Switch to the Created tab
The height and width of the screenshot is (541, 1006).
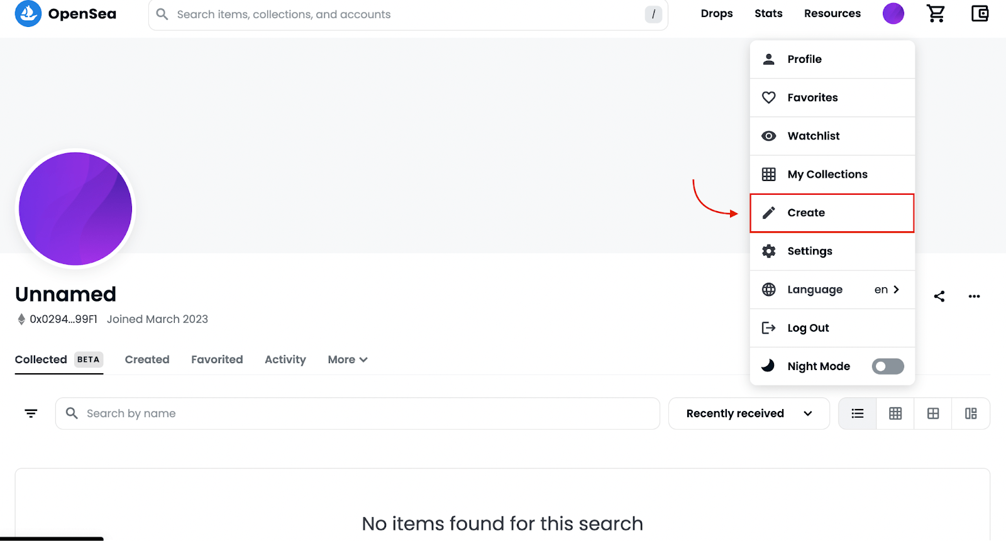[x=147, y=359]
